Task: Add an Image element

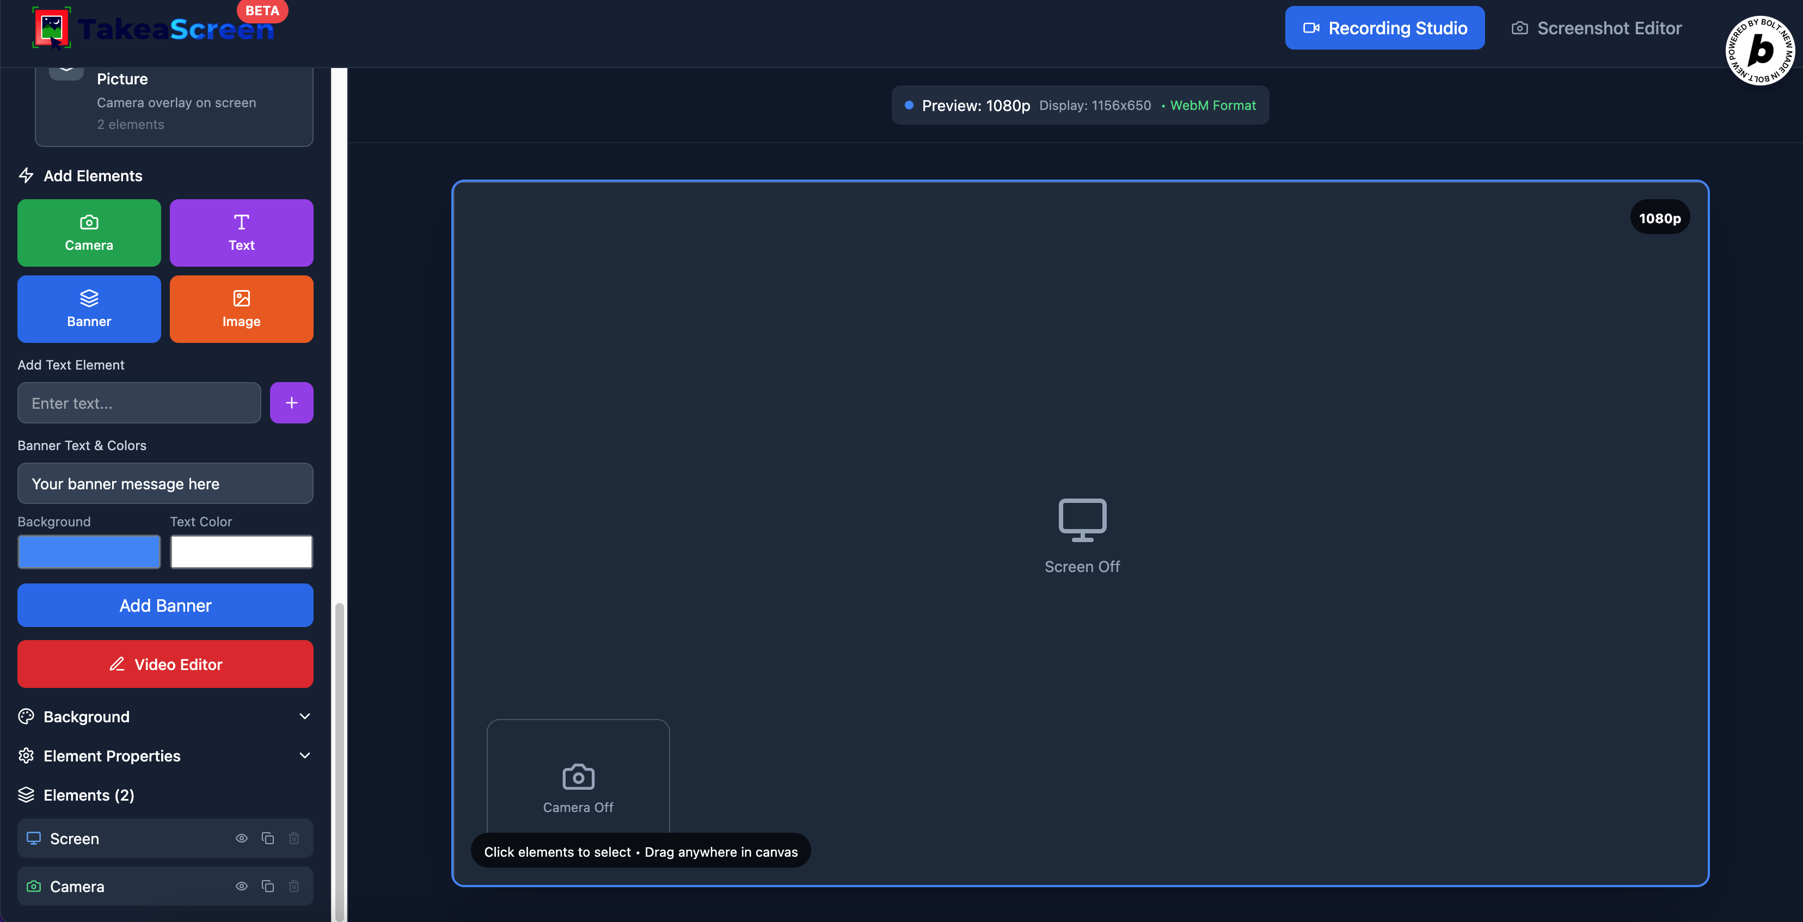Action: point(241,309)
